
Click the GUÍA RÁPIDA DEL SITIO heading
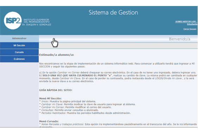coord(56,90)
